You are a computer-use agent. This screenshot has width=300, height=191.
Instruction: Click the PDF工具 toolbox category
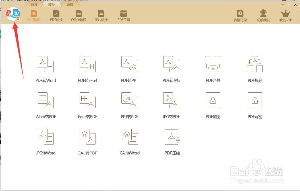[x=124, y=15]
